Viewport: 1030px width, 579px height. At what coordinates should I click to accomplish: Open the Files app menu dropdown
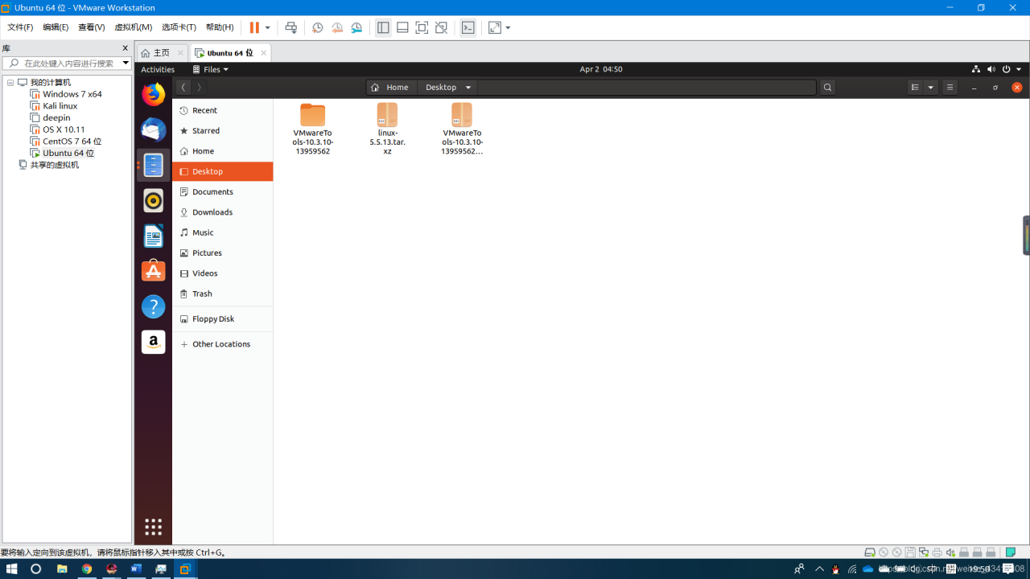click(210, 69)
